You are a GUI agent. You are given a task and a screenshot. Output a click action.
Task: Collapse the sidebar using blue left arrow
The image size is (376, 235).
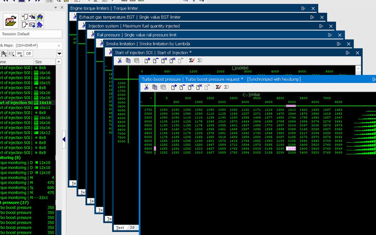click(x=63, y=139)
